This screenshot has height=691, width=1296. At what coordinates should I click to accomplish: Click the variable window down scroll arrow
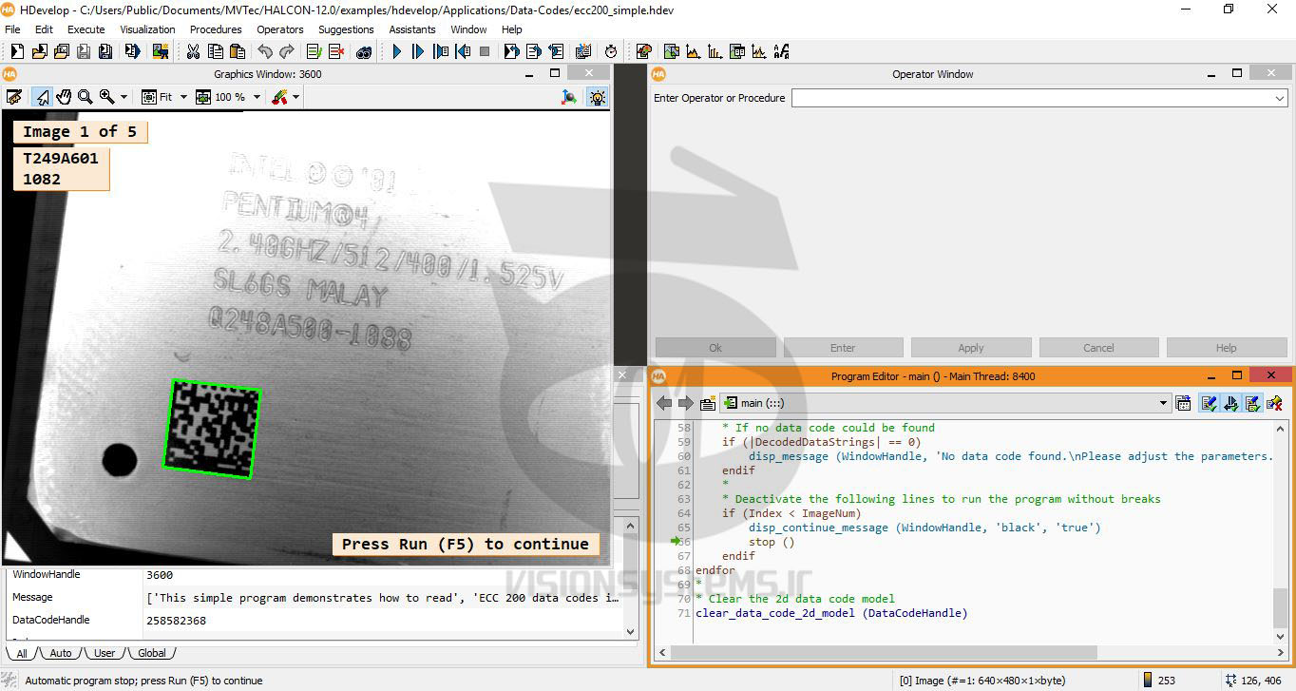(630, 631)
